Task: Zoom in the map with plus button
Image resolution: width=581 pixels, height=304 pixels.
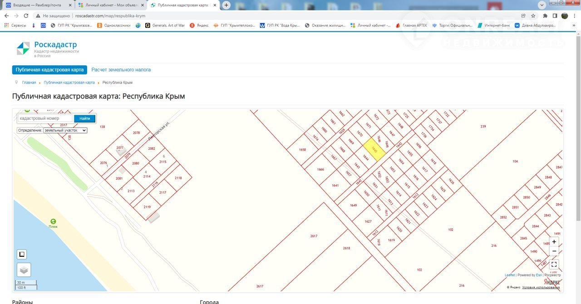Action: tap(554, 242)
